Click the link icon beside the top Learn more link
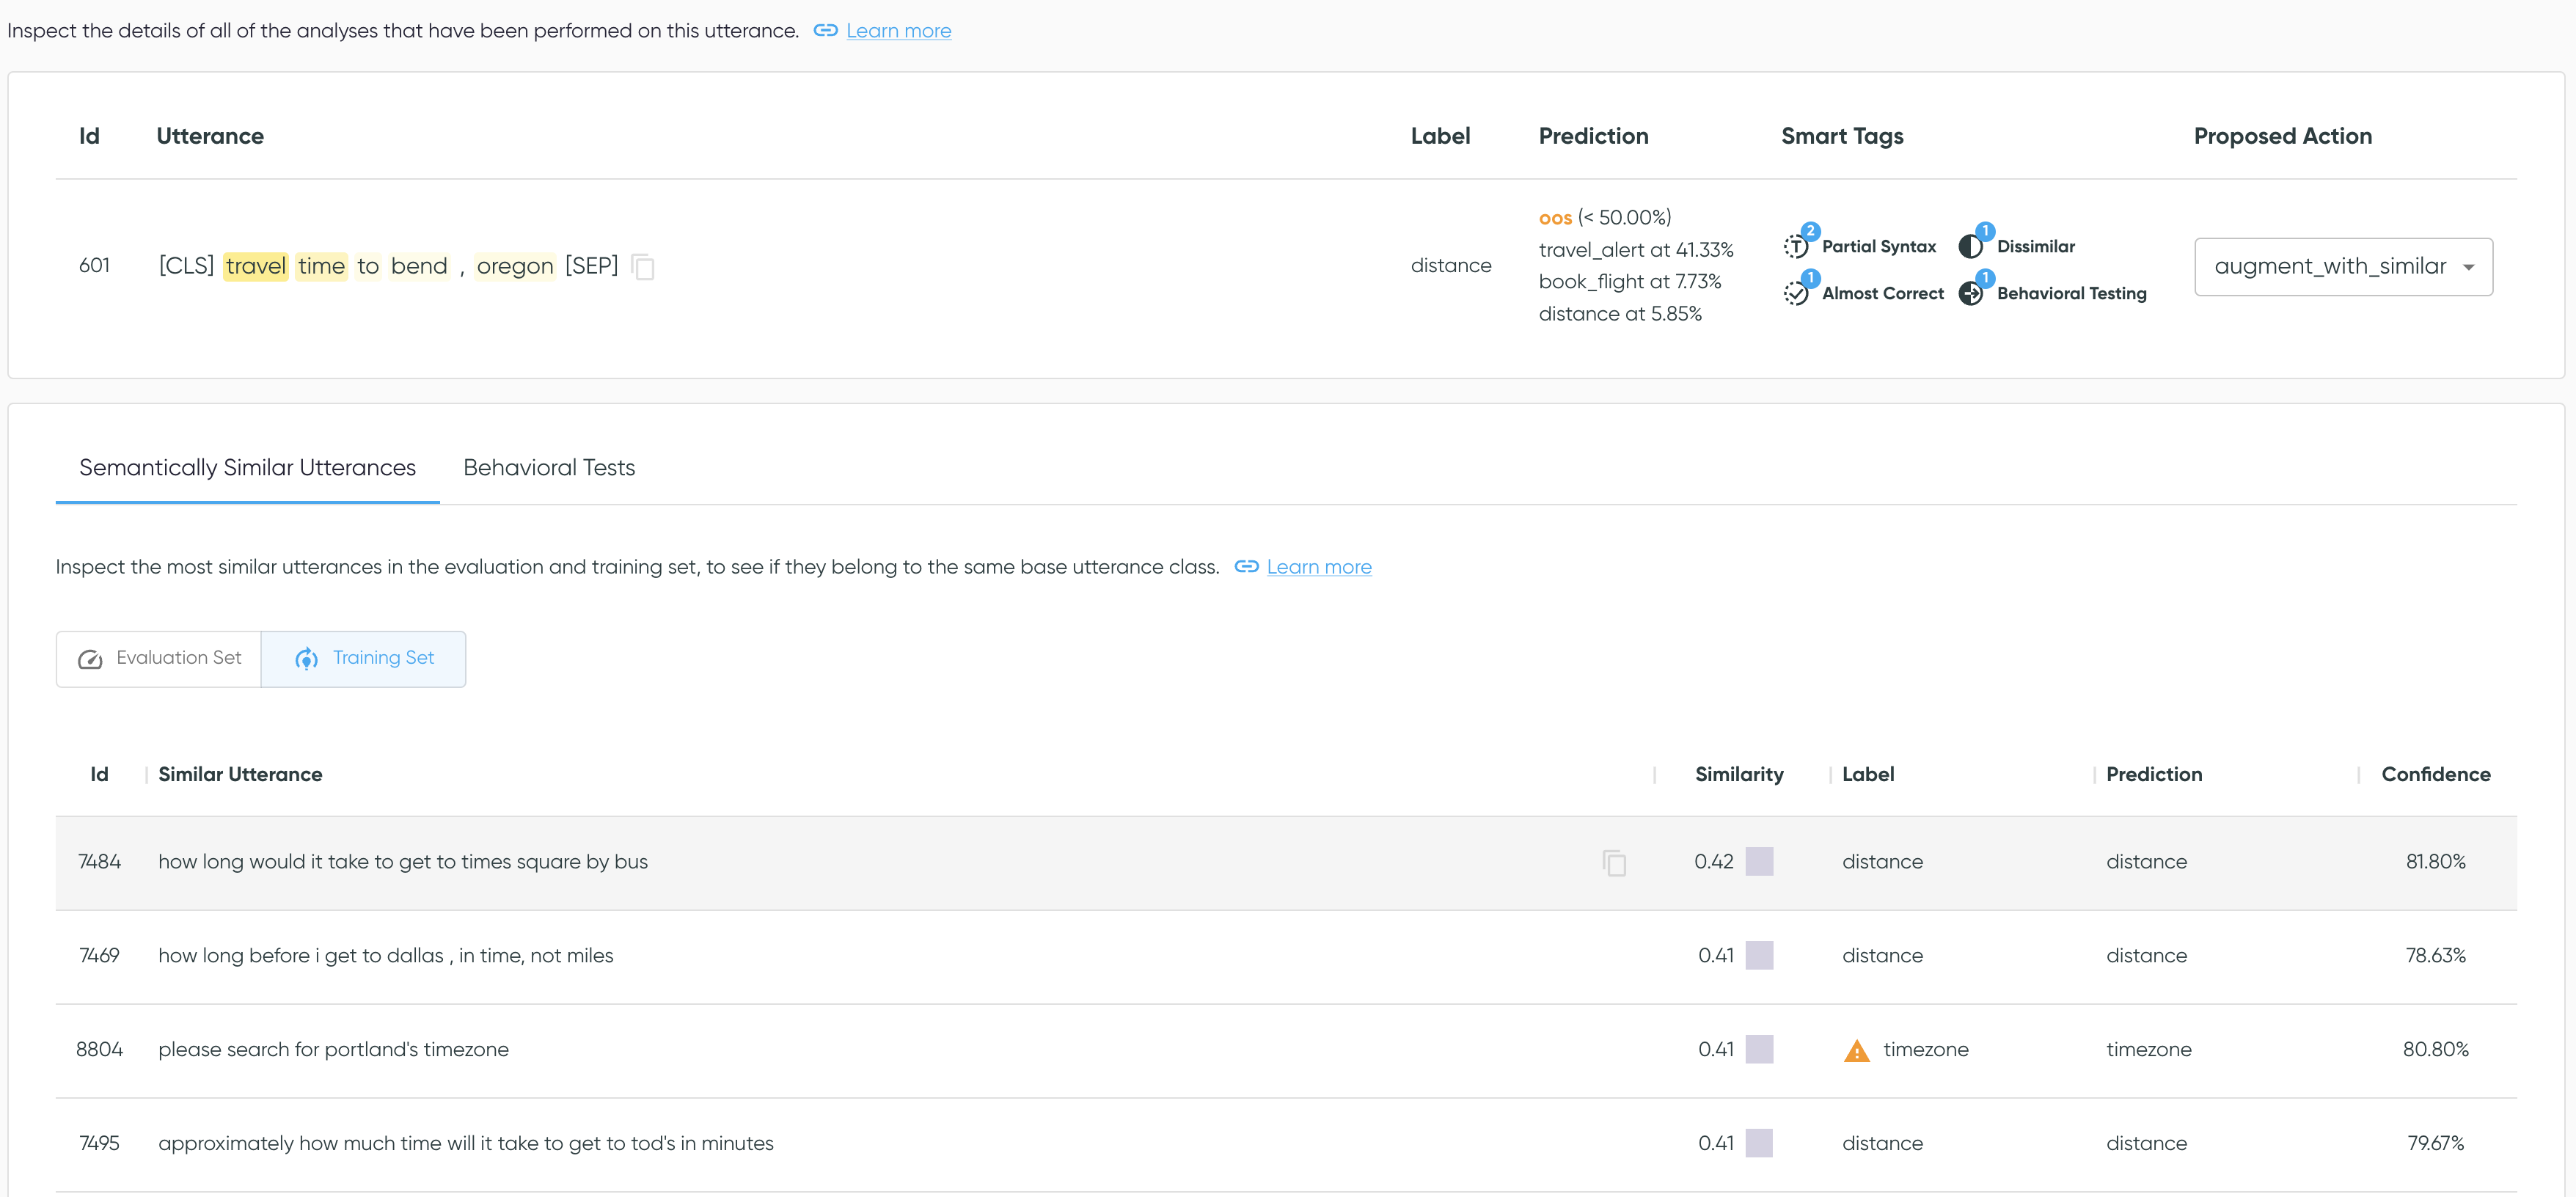This screenshot has height=1197, width=2576. [825, 31]
